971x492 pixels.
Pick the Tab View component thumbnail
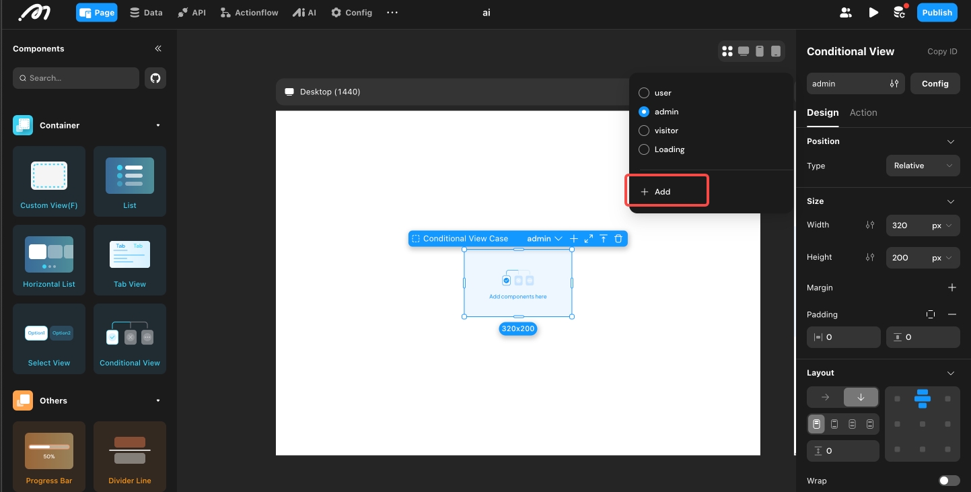(130, 261)
